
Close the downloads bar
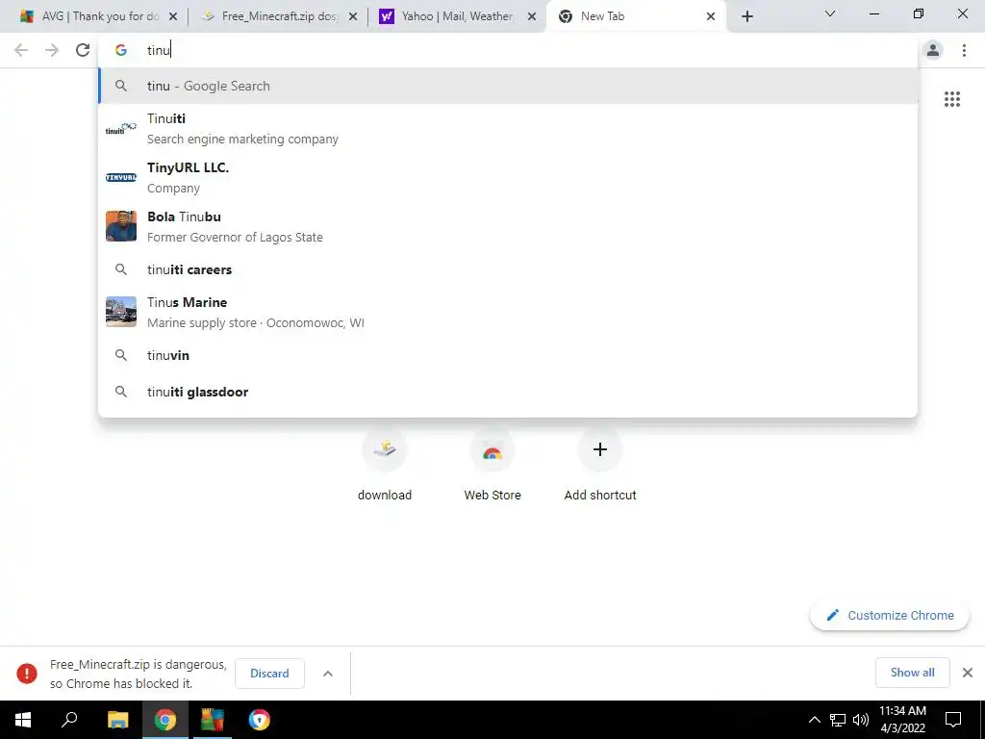(968, 673)
